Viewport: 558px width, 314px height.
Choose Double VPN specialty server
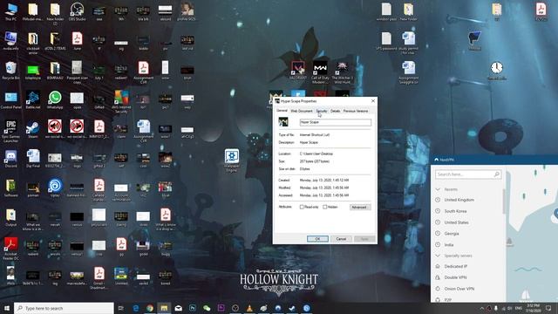click(455, 277)
